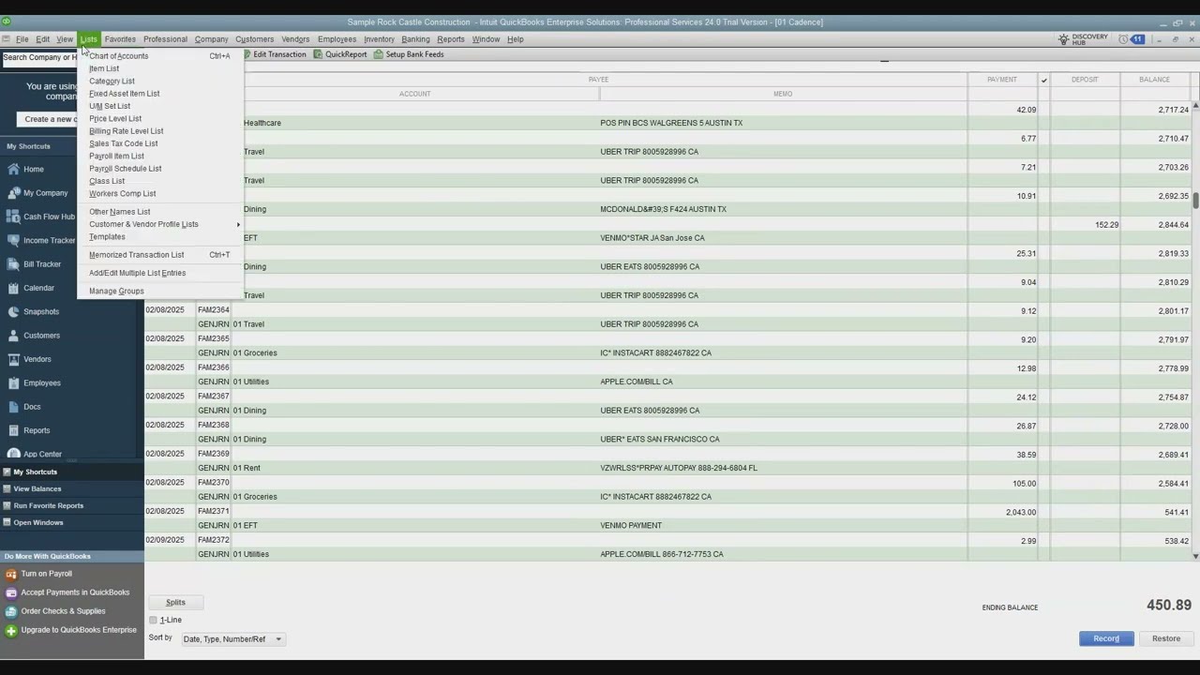Select U/M Set List entry

(160, 106)
